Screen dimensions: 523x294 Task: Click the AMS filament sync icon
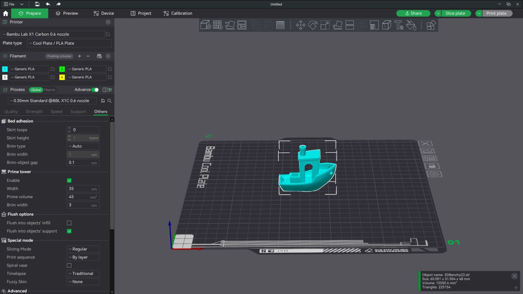[x=99, y=56]
